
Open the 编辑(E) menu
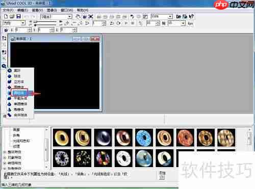22,10
